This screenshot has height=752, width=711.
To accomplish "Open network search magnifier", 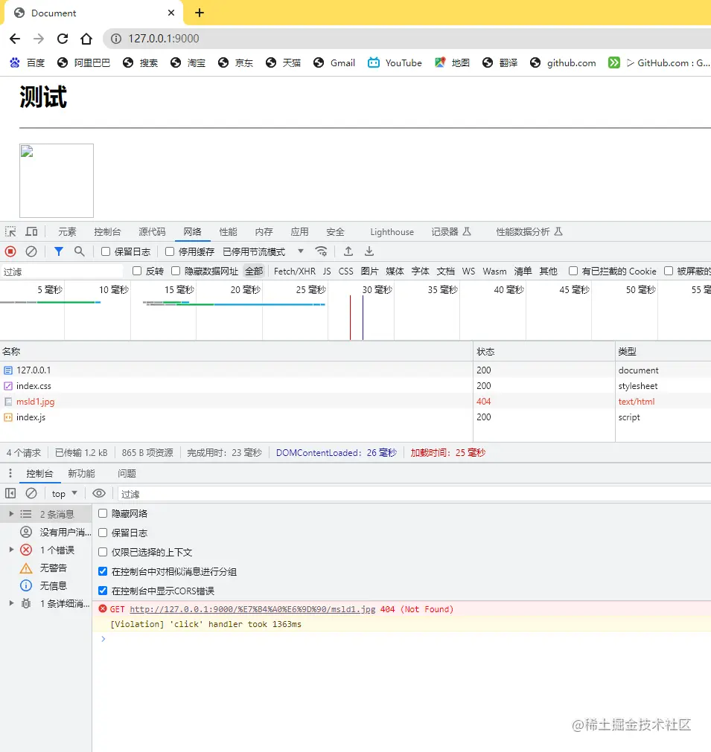I will pyautogui.click(x=79, y=251).
